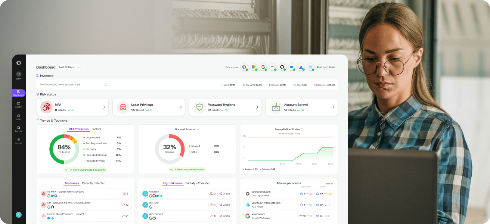Screen dimensions: 490x224
Task: Expand the Password Hygiene card arrow
Action: point(257,107)
